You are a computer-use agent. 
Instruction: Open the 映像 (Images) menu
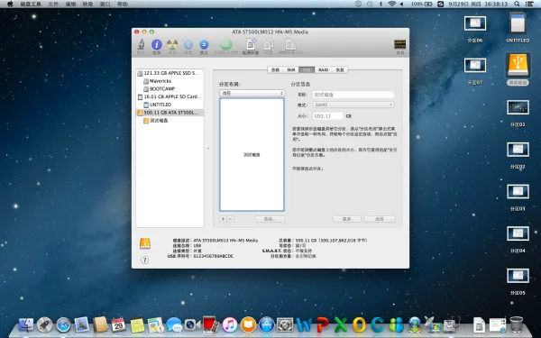(x=87, y=5)
